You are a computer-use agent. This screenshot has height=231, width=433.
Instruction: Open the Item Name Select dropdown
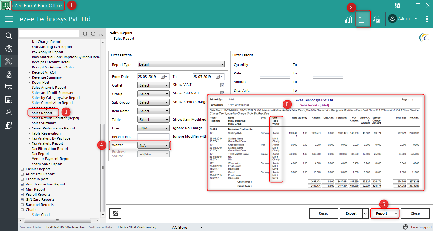click(x=153, y=111)
